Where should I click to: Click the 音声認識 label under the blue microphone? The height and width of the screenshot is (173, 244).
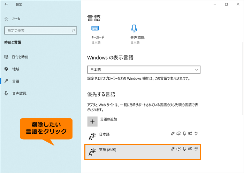click(137, 38)
